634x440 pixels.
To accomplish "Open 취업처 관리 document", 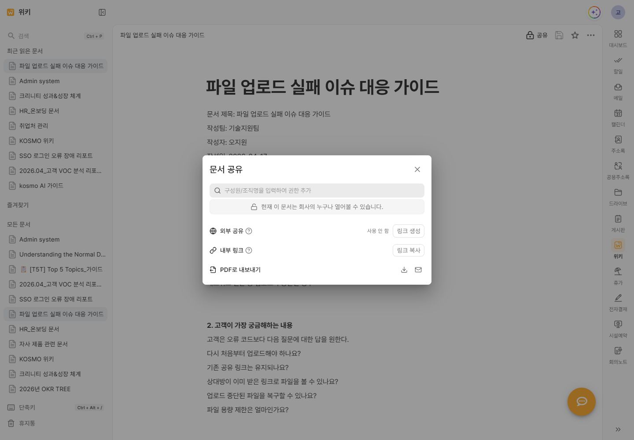I will (x=55, y=126).
